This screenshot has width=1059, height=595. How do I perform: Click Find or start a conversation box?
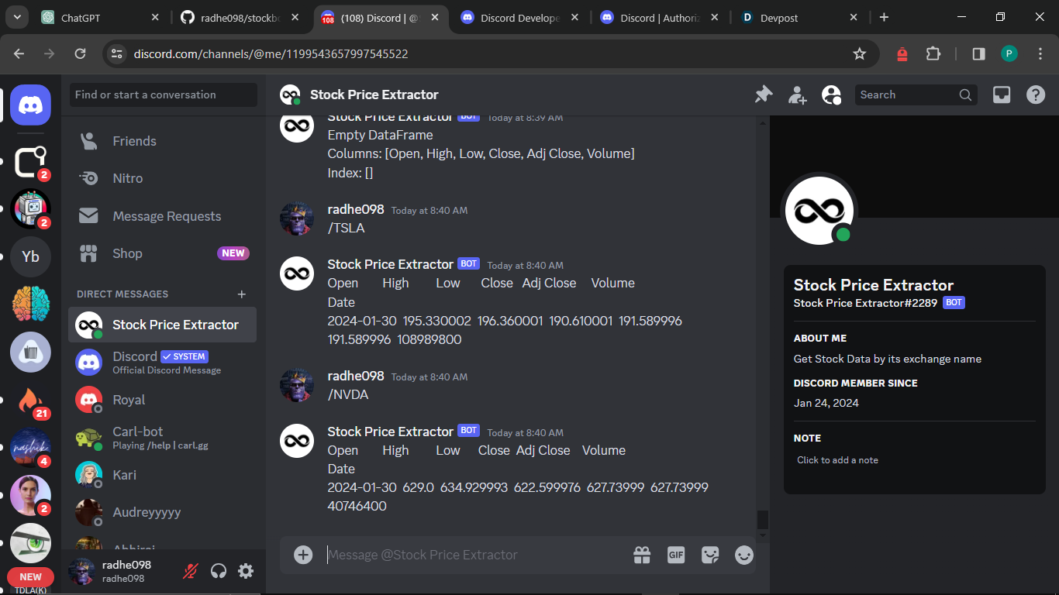click(x=164, y=95)
